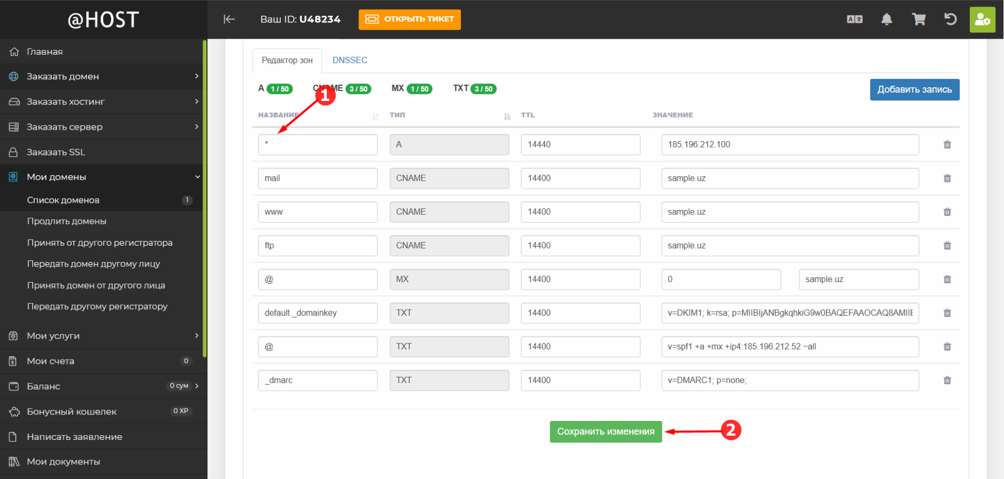Expand Баланс submenu chevron
The width and height of the screenshot is (1004, 479).
tap(197, 386)
